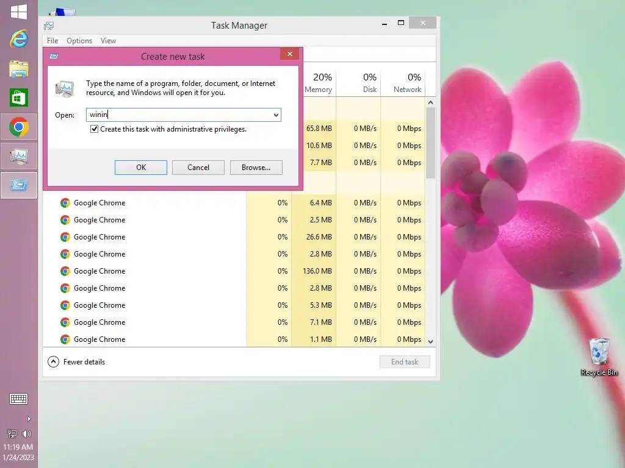This screenshot has height=468, width=625.
Task: Switch to Google Chrome in the taskbar
Action: [19, 127]
